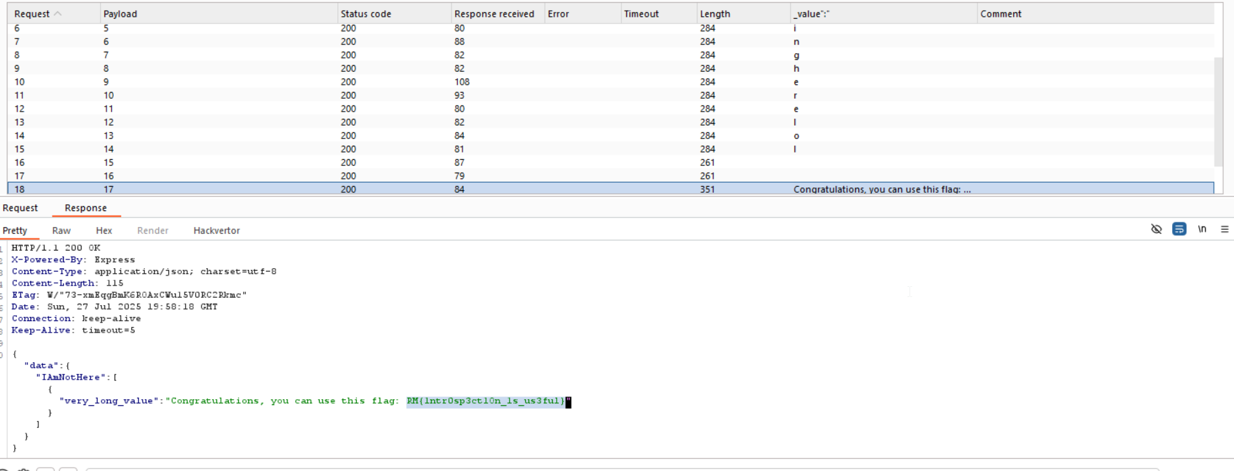Toggle the \n non-printable characters button
Screen dimensions: 1234x471
[1202, 229]
